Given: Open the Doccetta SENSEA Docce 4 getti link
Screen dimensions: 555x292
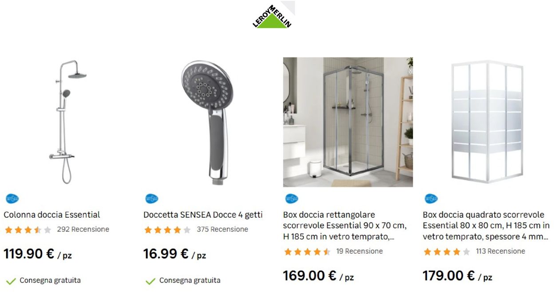Looking at the screenshot, I should 203,215.
